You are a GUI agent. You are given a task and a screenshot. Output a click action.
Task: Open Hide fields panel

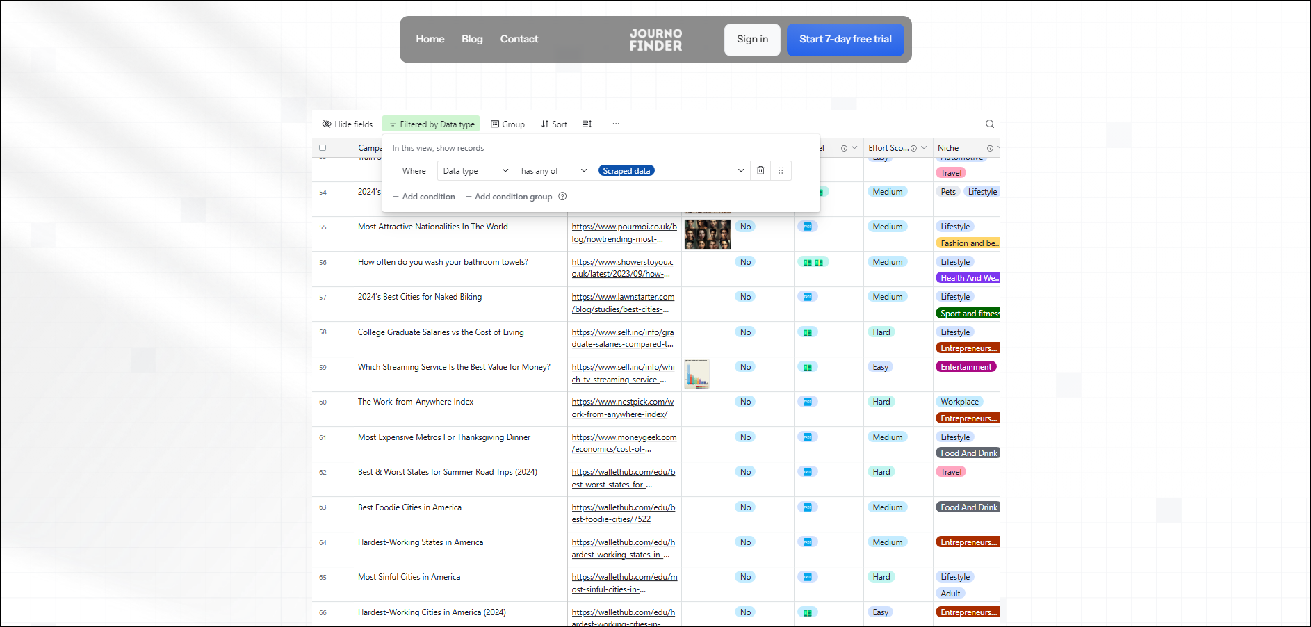click(347, 124)
